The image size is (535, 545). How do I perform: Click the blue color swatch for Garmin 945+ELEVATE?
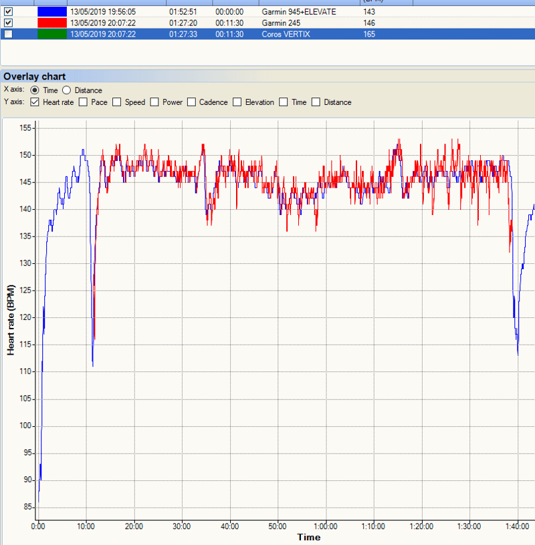[x=51, y=12]
